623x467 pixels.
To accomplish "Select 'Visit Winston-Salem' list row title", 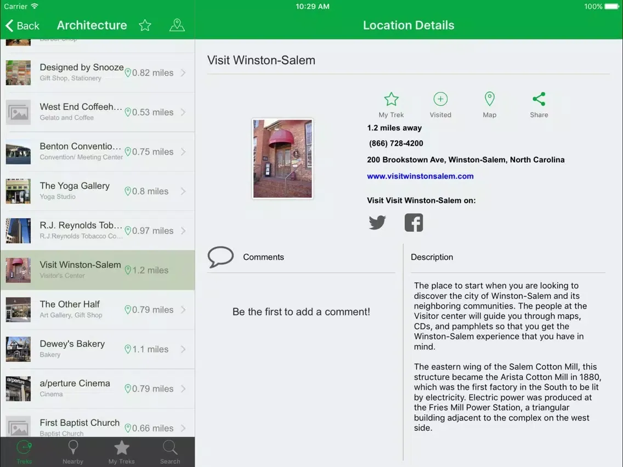I will click(x=80, y=265).
